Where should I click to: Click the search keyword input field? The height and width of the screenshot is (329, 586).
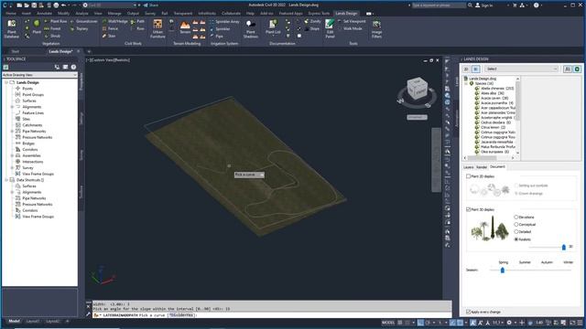pyautogui.click(x=439, y=5)
